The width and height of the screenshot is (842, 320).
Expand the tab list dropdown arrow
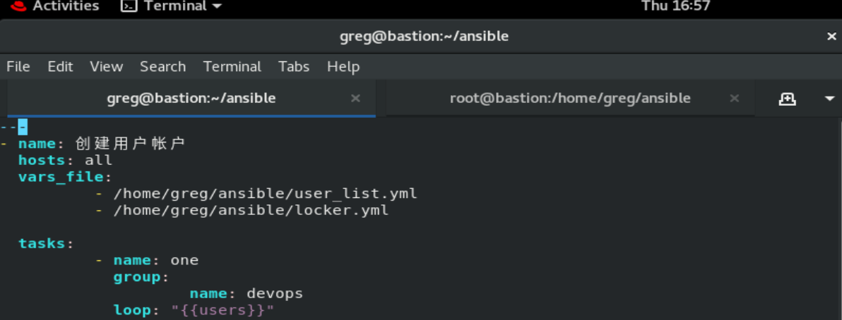pos(830,99)
